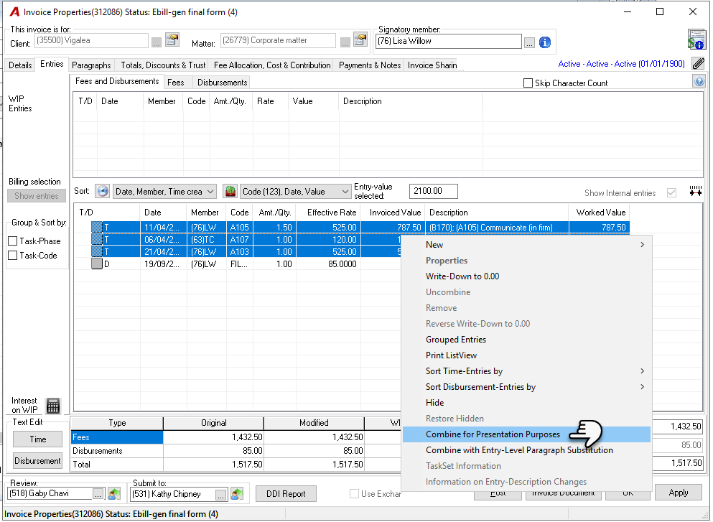Image resolution: width=713 pixels, height=522 pixels.
Task: Click the clock icon for time-entry sort
Action: click(102, 192)
